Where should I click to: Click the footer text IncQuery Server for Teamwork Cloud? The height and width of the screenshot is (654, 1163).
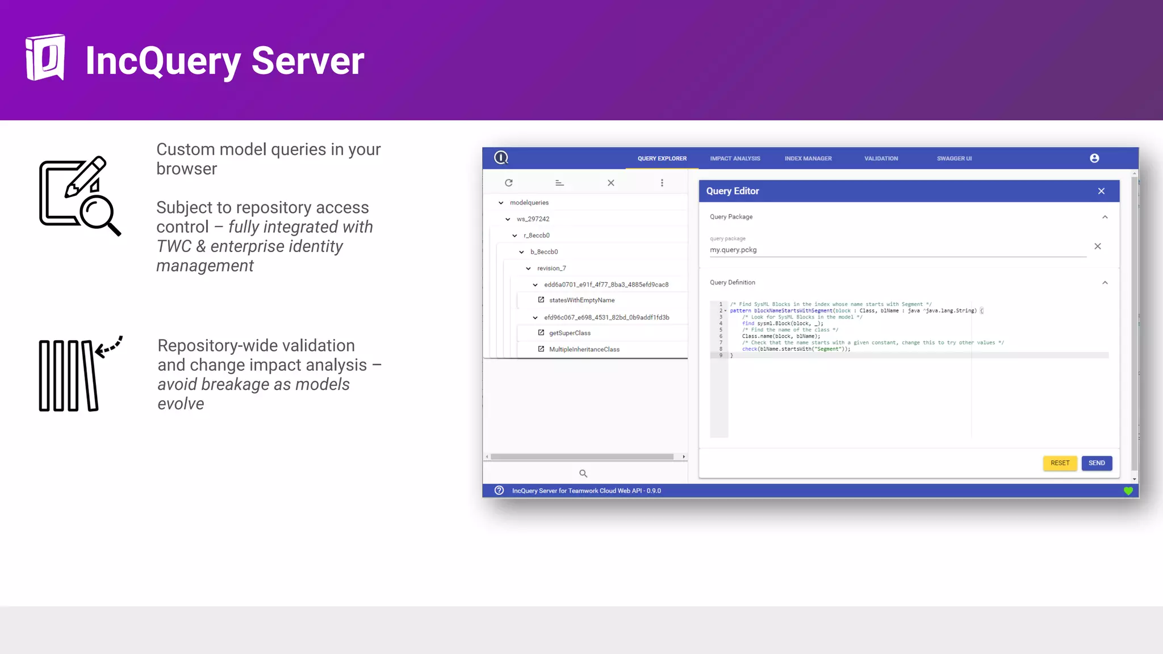586,491
